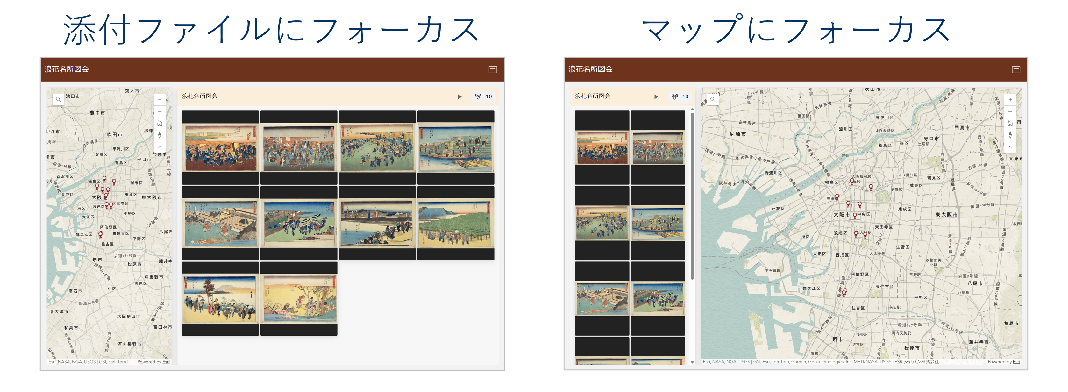The width and height of the screenshot is (1068, 392).
Task: Open search magnifier on the large map
Action: click(x=712, y=100)
